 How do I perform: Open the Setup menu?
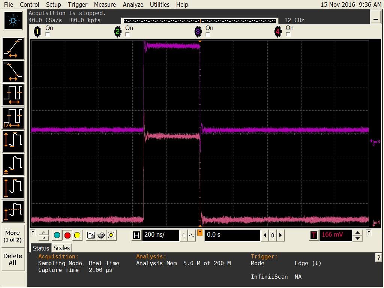click(x=53, y=4)
